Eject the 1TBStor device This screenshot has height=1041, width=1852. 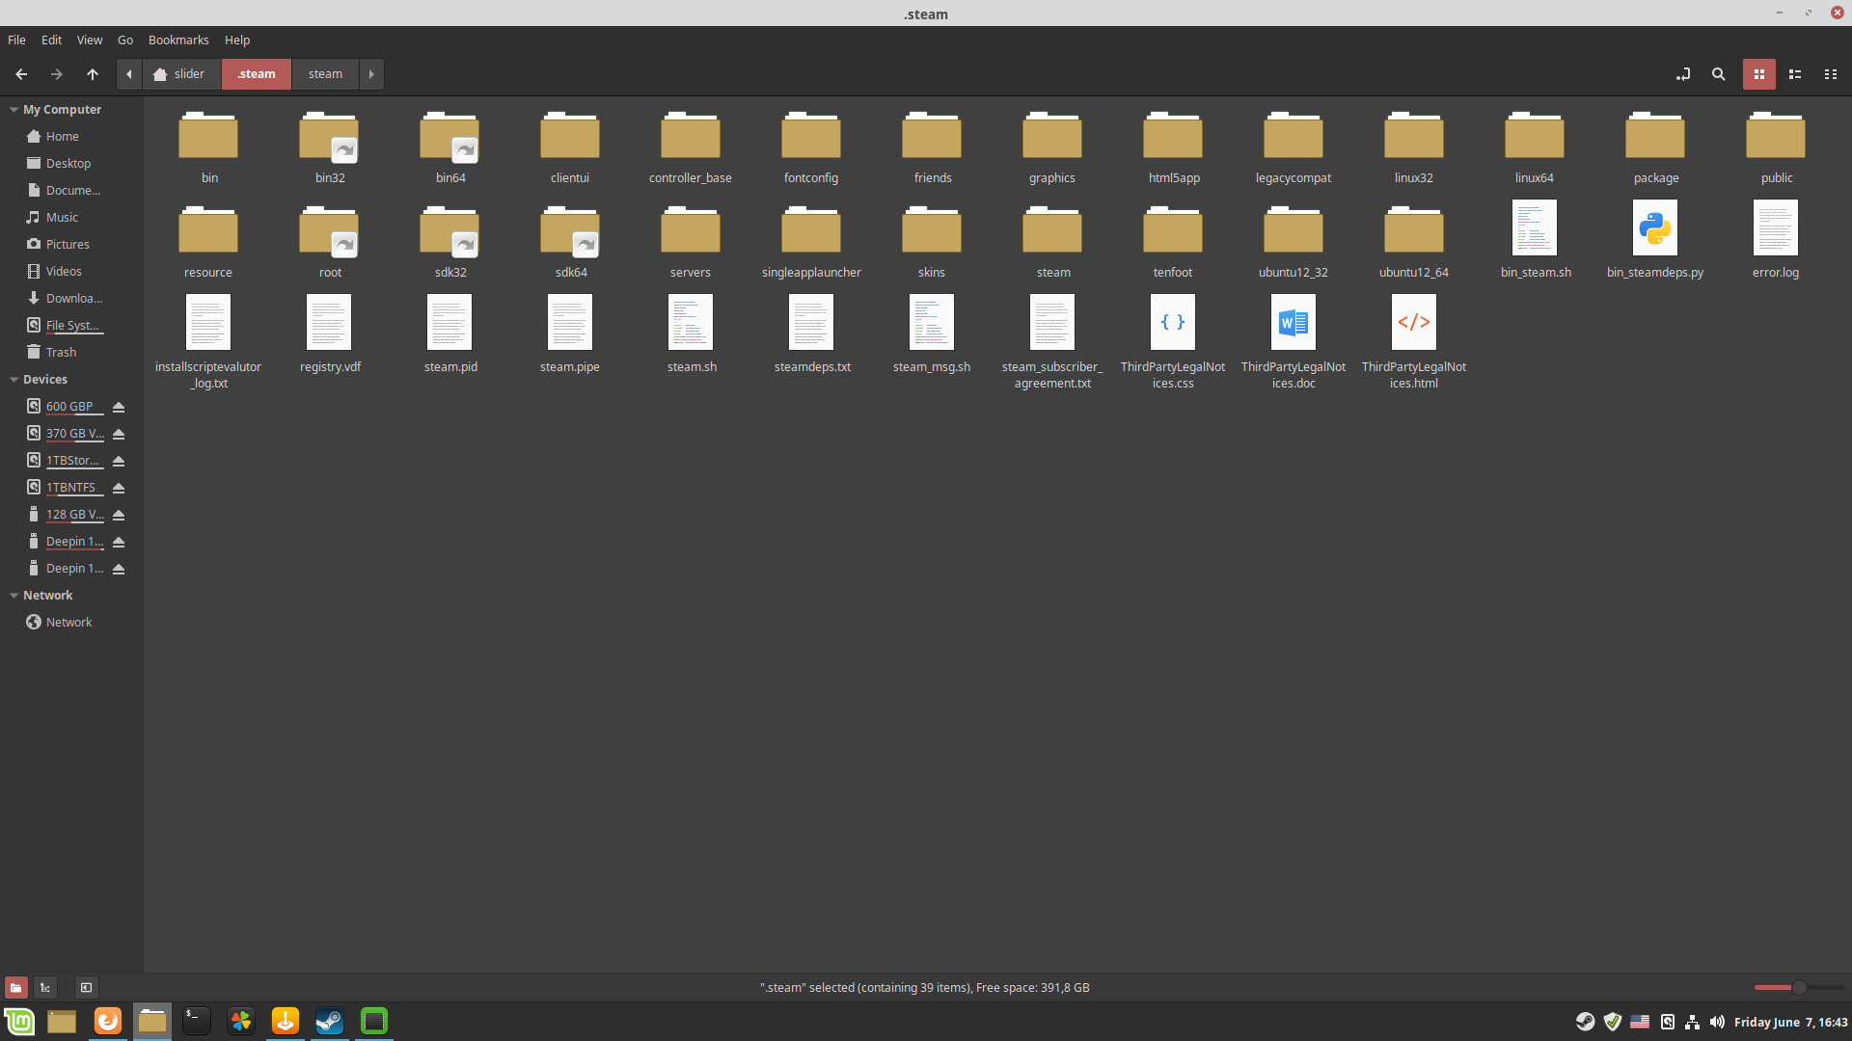[x=119, y=461]
